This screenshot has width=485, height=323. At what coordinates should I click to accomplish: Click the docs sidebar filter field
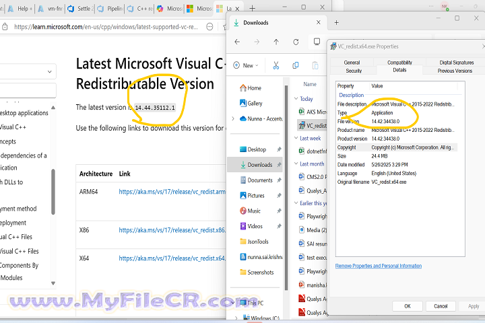[x=28, y=91]
